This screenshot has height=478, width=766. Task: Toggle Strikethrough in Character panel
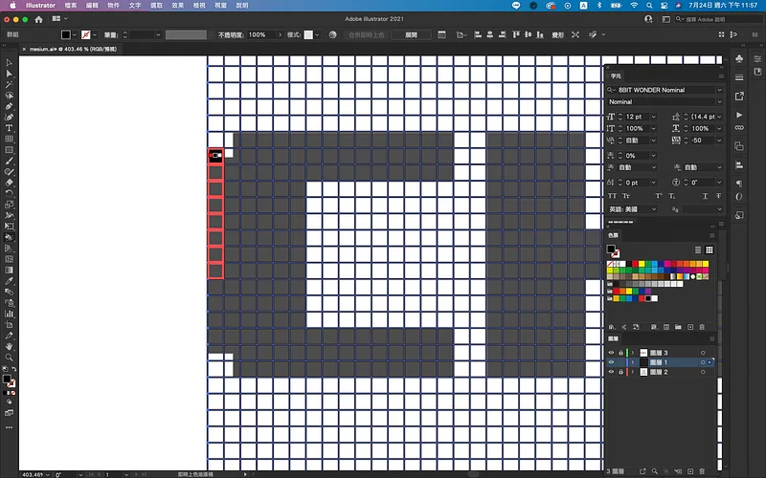point(718,196)
